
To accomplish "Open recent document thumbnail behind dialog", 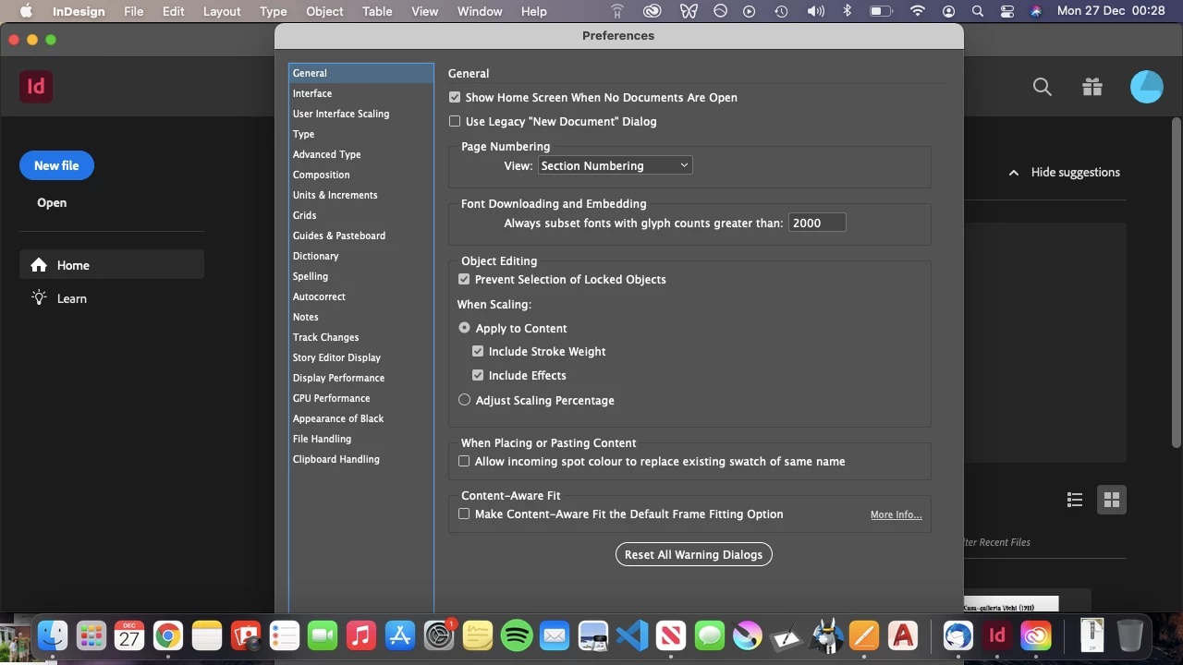I will tap(1027, 602).
